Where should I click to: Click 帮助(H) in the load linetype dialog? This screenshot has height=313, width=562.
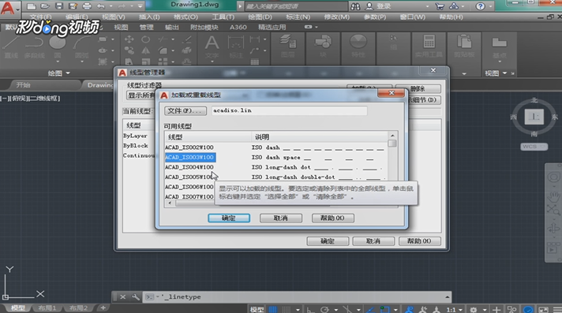tap(333, 218)
